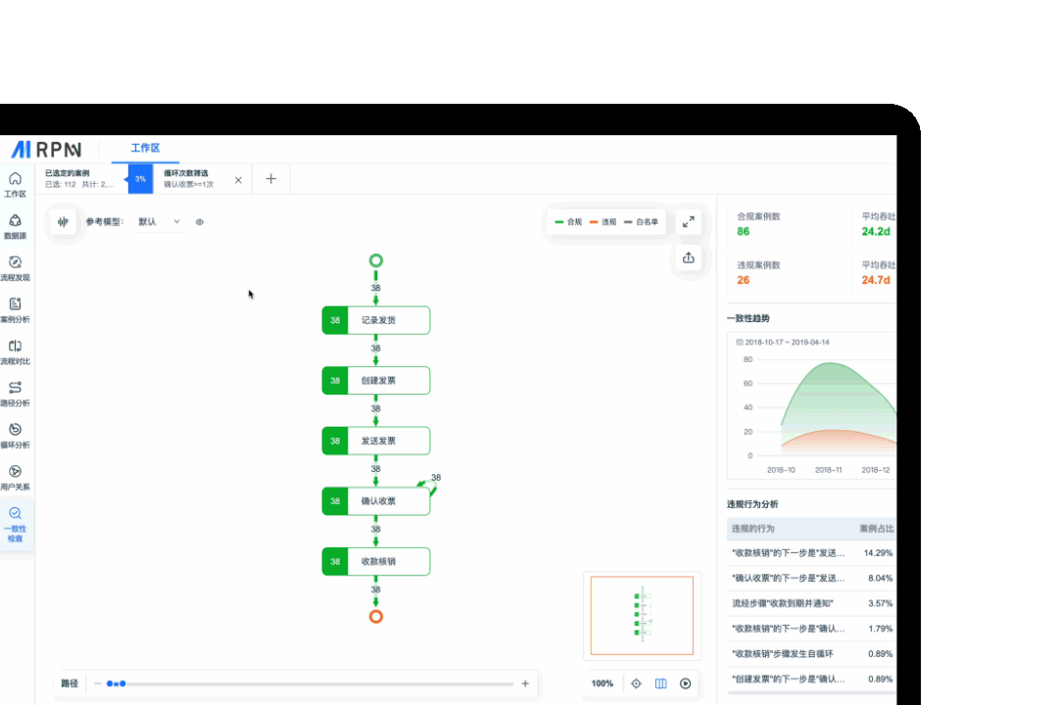The width and height of the screenshot is (1058, 705).
Task: Add a new filter with plus button
Action: click(271, 179)
